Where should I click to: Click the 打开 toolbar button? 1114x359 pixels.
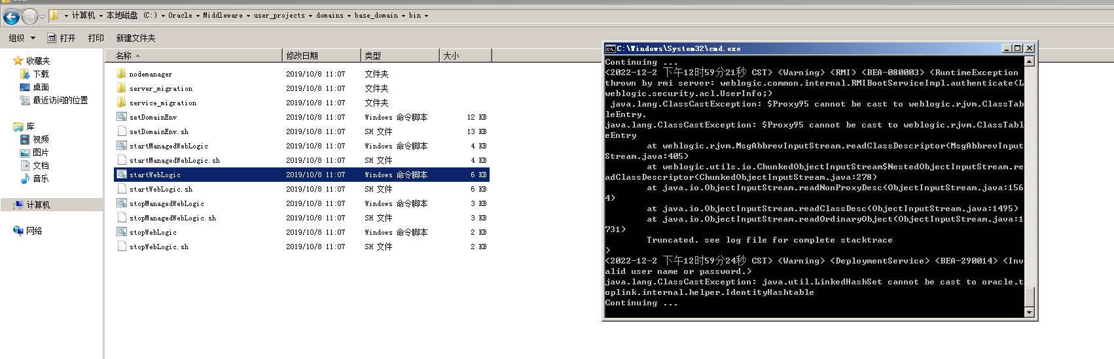click(62, 38)
